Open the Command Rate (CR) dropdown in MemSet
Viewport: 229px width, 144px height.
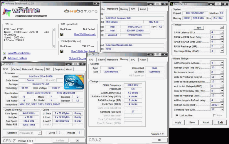click(x=222, y=110)
